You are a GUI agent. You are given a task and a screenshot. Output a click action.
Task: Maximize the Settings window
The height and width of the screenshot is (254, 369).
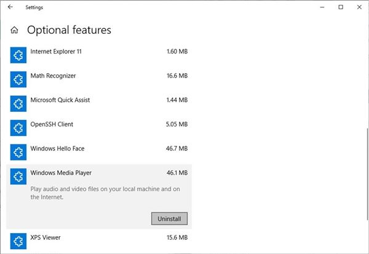pos(341,7)
